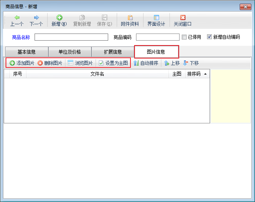Open 浏览图片 picture browser

pyautogui.click(x=80, y=63)
